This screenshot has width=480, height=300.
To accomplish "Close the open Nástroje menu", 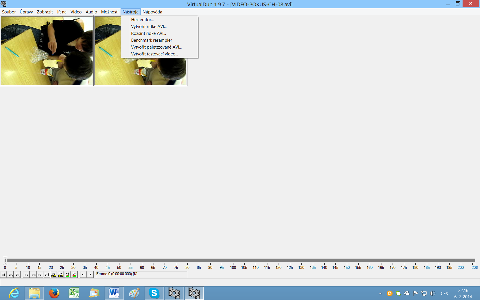I will pos(131,12).
